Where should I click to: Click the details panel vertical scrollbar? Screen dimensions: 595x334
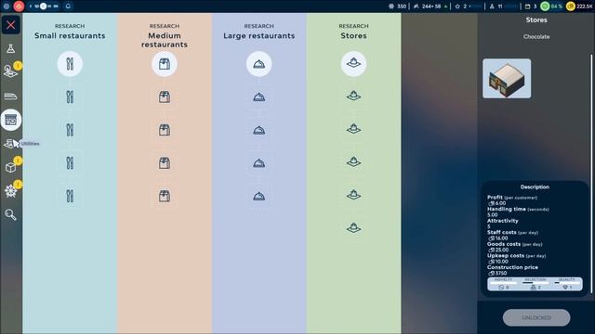591,173
